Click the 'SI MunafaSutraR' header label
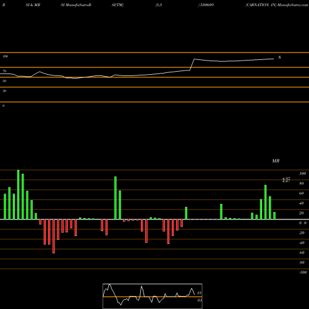Viewport: 309px width, 309px height. click(x=76, y=5)
